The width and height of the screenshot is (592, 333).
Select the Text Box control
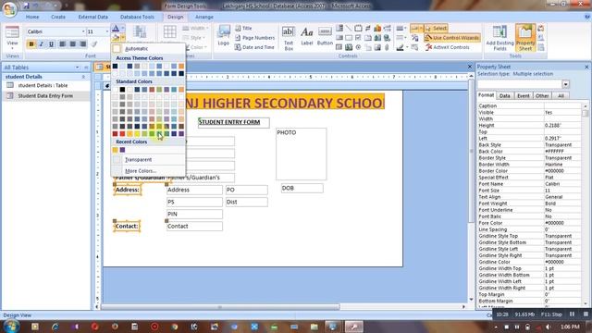(289, 38)
